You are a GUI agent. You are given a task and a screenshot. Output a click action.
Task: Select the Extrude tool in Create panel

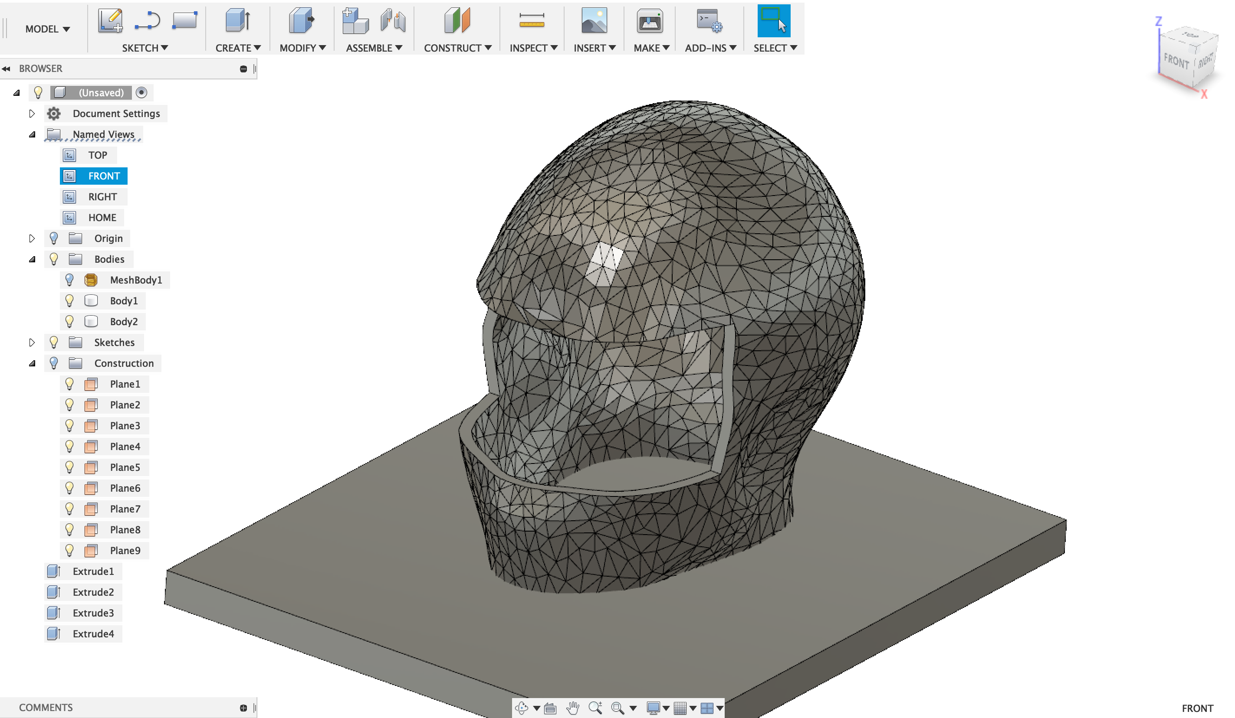[237, 20]
